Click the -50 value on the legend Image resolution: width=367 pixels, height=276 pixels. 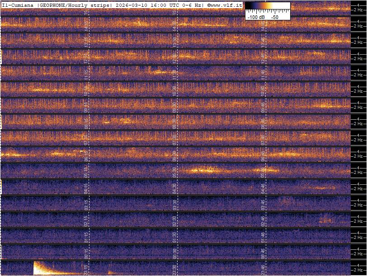[x=274, y=17]
